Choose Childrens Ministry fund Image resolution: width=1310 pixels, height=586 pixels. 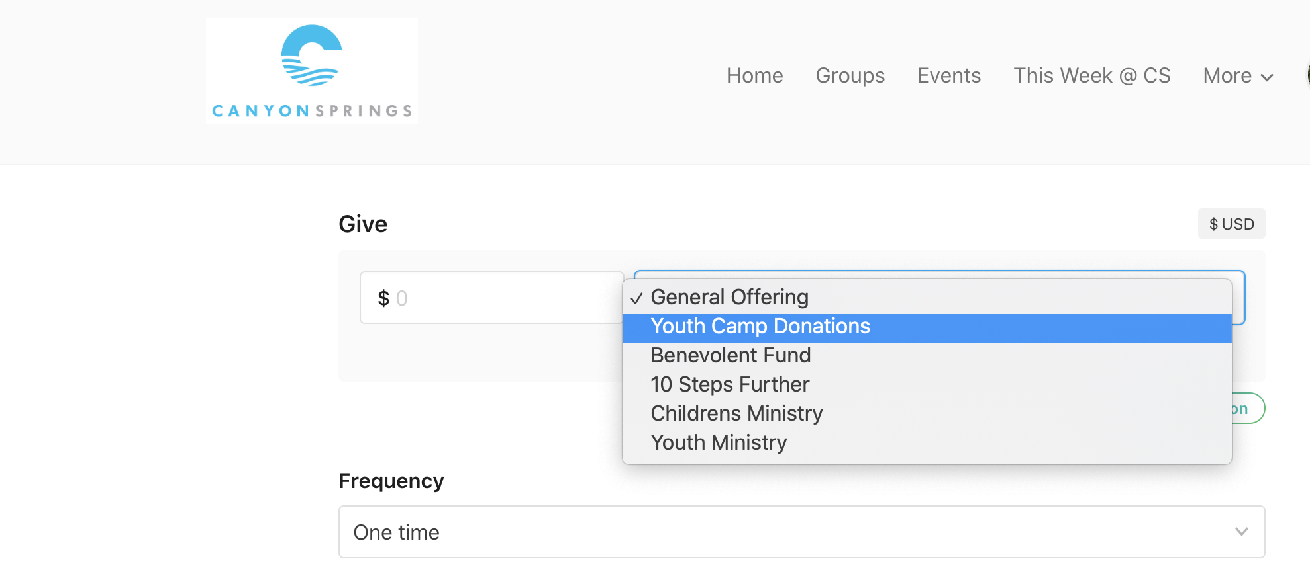736,414
